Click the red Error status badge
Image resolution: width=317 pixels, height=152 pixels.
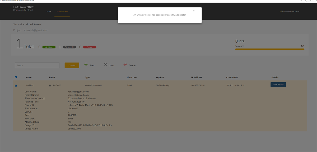coord(90,47)
